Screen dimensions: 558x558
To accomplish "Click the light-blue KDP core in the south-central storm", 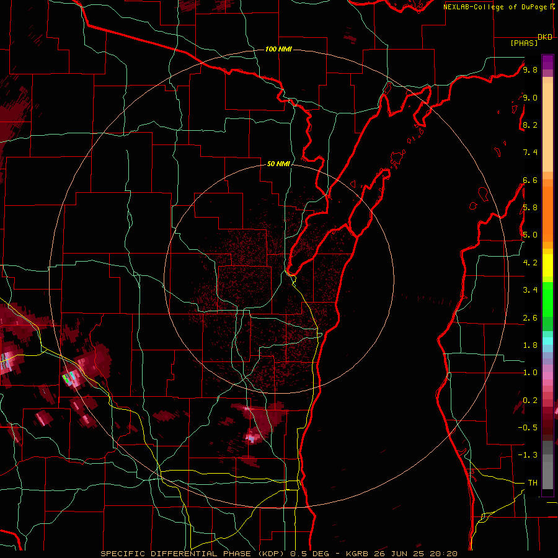I will point(252,439).
